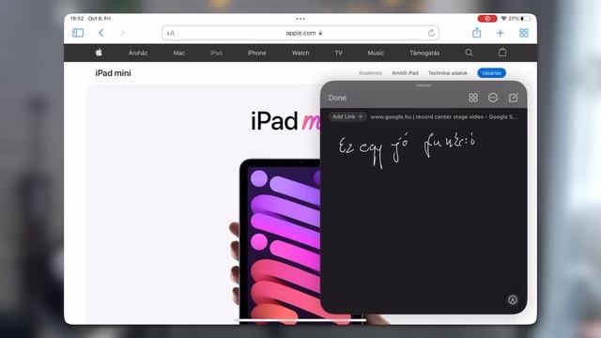Open a new tab with plus icon

tap(501, 33)
